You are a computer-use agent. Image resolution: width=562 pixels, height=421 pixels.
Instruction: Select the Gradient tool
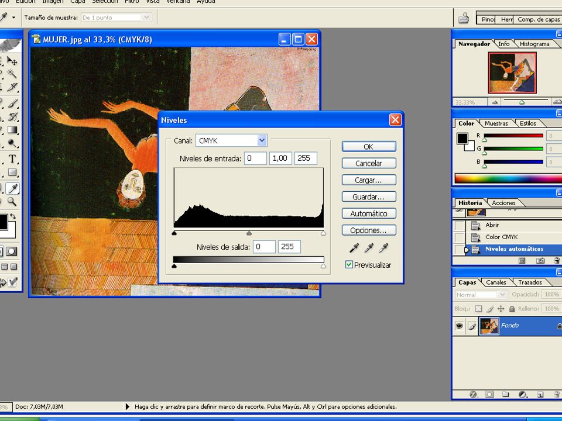pyautogui.click(x=12, y=130)
